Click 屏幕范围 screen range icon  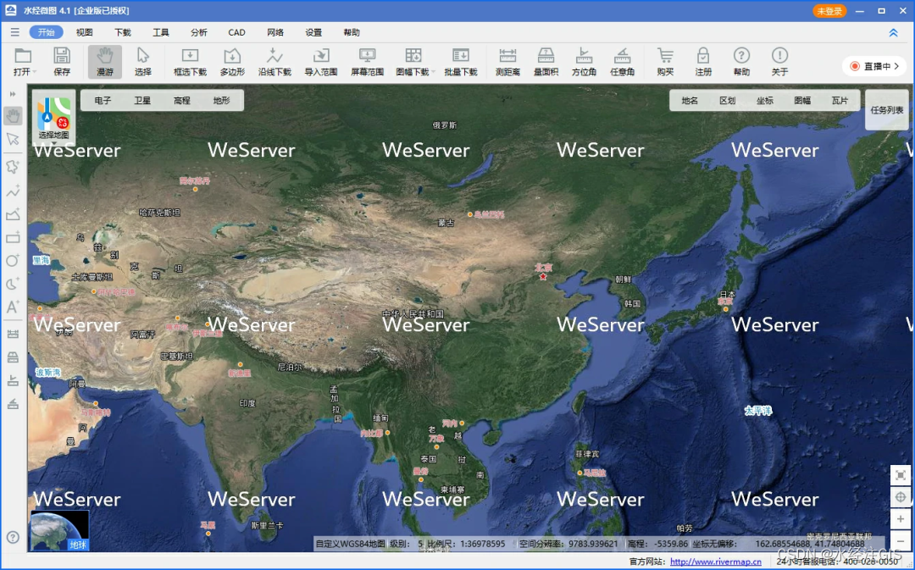367,62
